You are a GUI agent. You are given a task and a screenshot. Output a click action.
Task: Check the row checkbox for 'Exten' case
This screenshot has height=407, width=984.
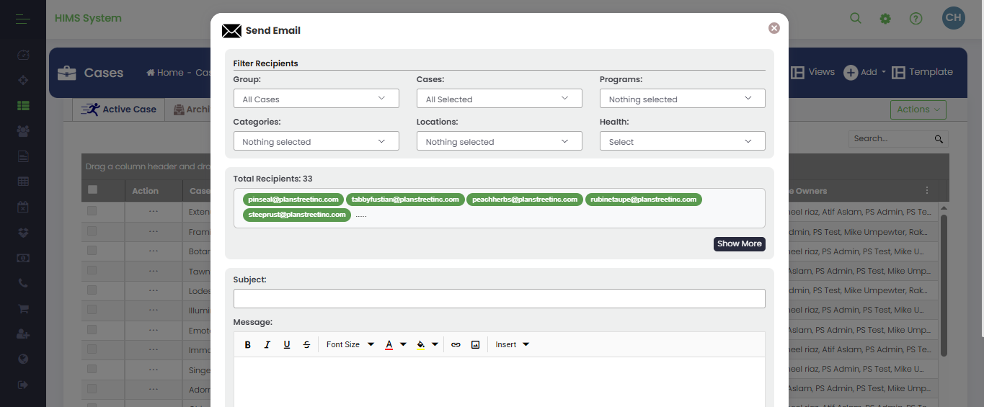click(92, 211)
